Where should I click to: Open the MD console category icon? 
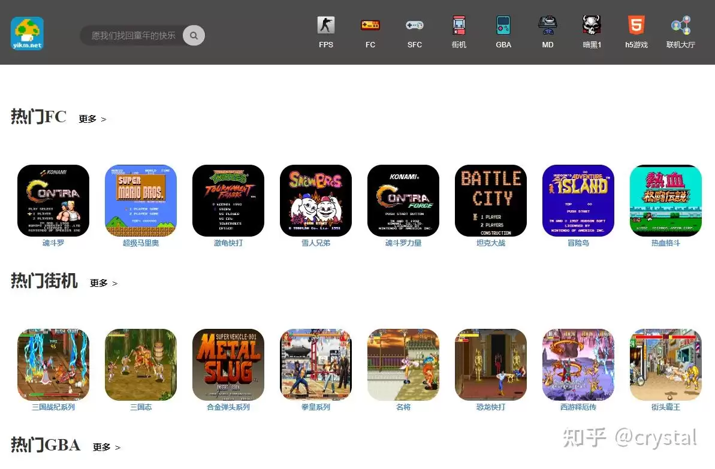pyautogui.click(x=548, y=25)
